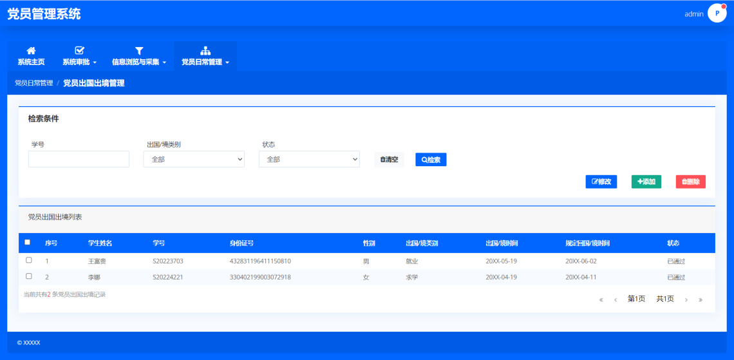Click the 学生姓名 column header
The height and width of the screenshot is (360, 734).
point(100,243)
